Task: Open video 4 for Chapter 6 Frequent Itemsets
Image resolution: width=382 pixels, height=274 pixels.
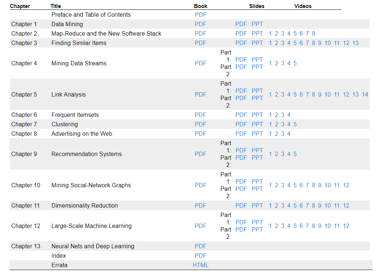Action: click(x=289, y=115)
